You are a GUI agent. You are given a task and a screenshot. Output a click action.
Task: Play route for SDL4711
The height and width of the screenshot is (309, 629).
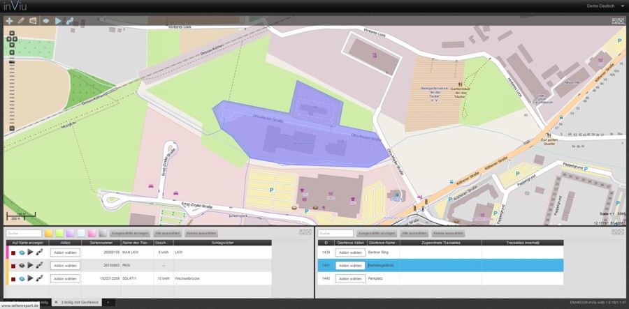click(30, 278)
